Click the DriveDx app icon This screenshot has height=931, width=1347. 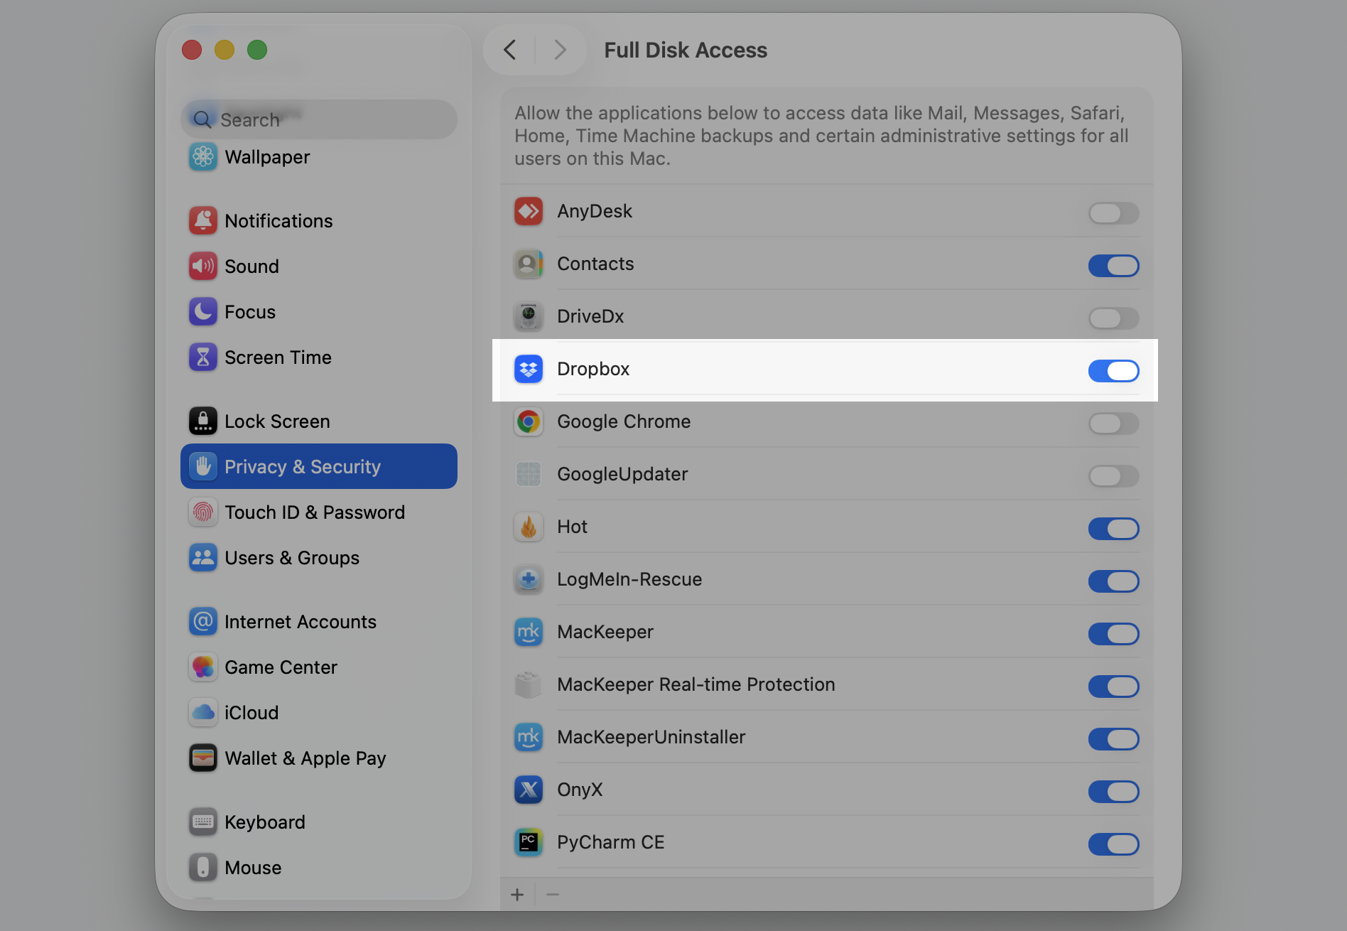coord(529,316)
